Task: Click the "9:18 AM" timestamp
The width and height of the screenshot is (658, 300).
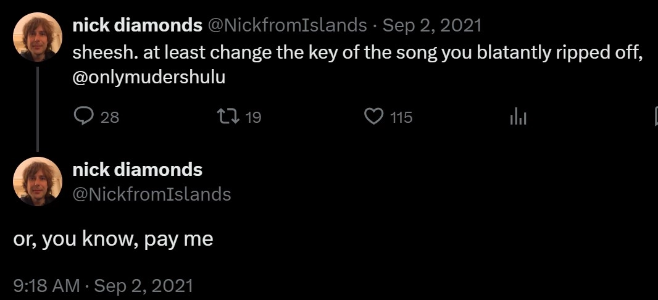Action: pyautogui.click(x=46, y=286)
